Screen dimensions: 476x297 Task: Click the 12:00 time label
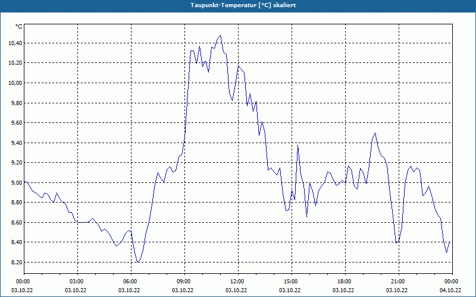[238, 282]
